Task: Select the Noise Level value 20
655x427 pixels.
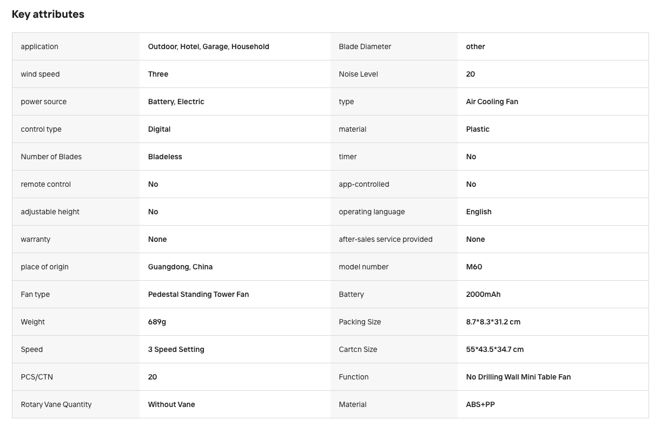Action: tap(471, 74)
